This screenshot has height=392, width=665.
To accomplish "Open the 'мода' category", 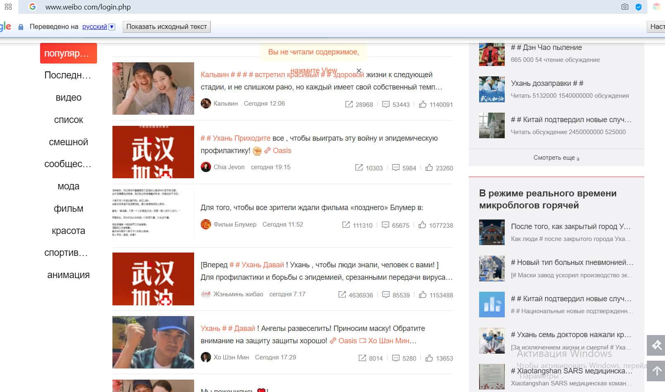I will point(69,186).
